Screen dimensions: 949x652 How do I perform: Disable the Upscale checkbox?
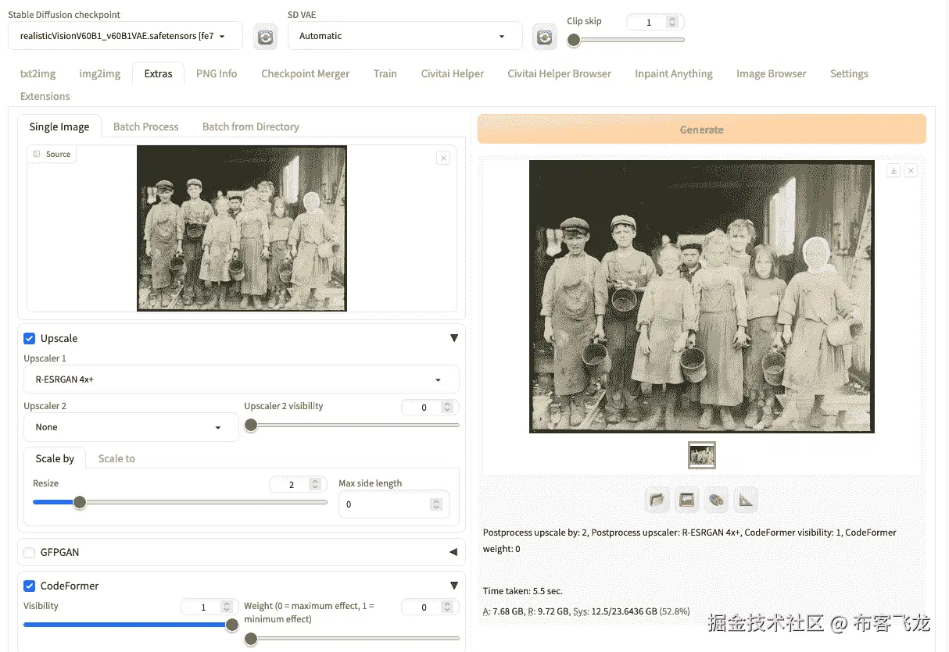tap(30, 338)
